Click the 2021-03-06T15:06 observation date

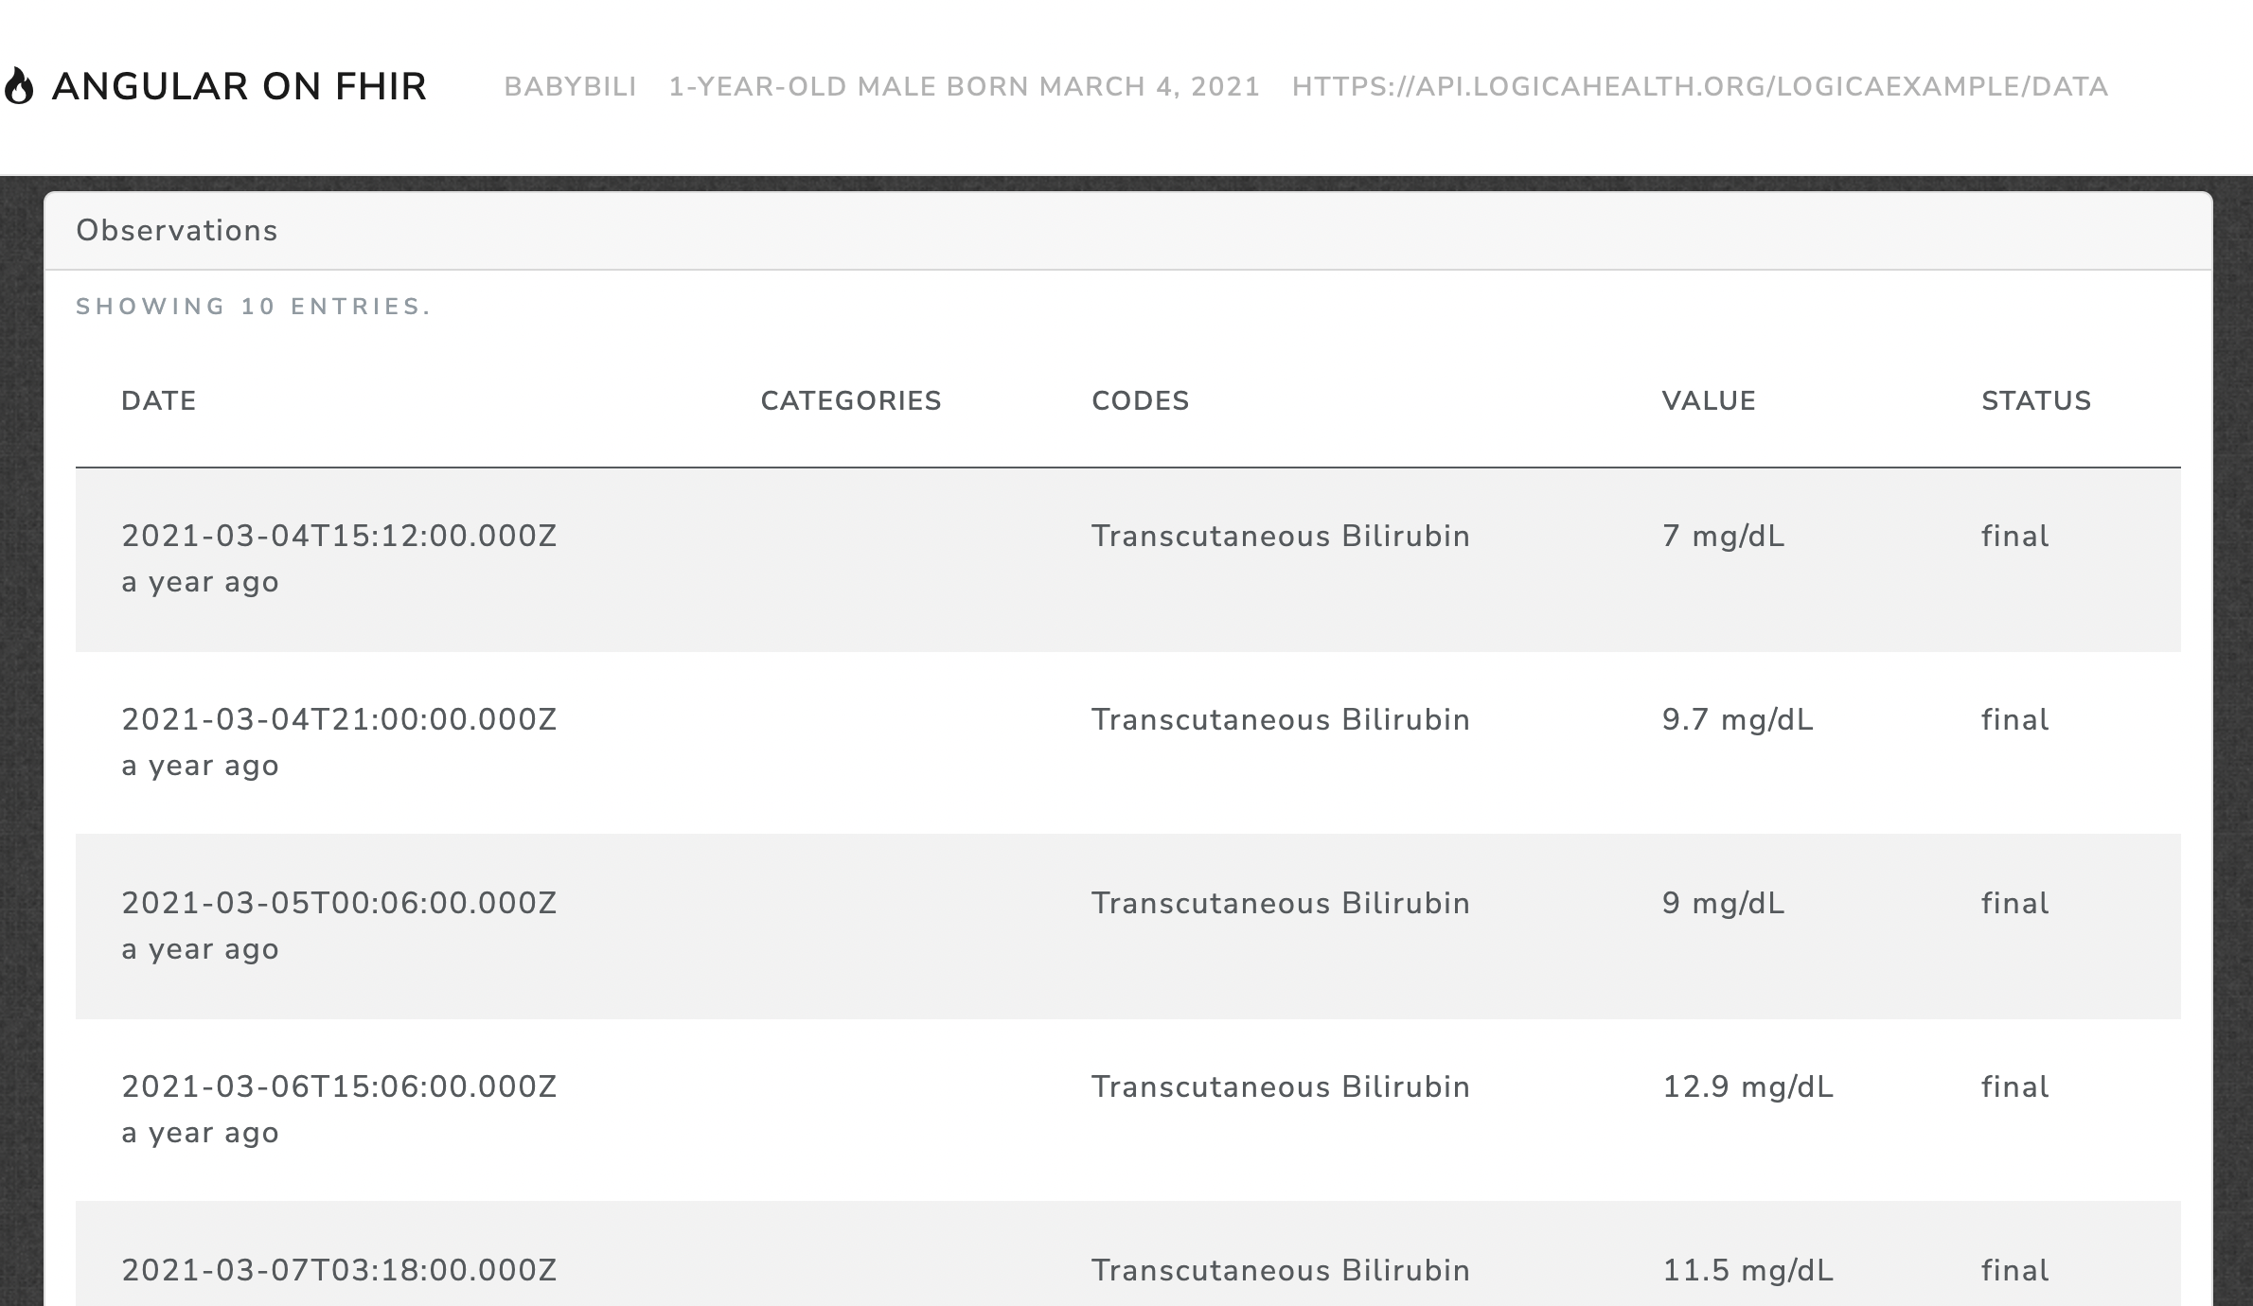point(339,1086)
